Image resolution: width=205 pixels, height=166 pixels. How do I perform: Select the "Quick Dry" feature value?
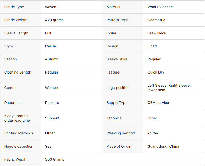pyautogui.click(x=156, y=72)
